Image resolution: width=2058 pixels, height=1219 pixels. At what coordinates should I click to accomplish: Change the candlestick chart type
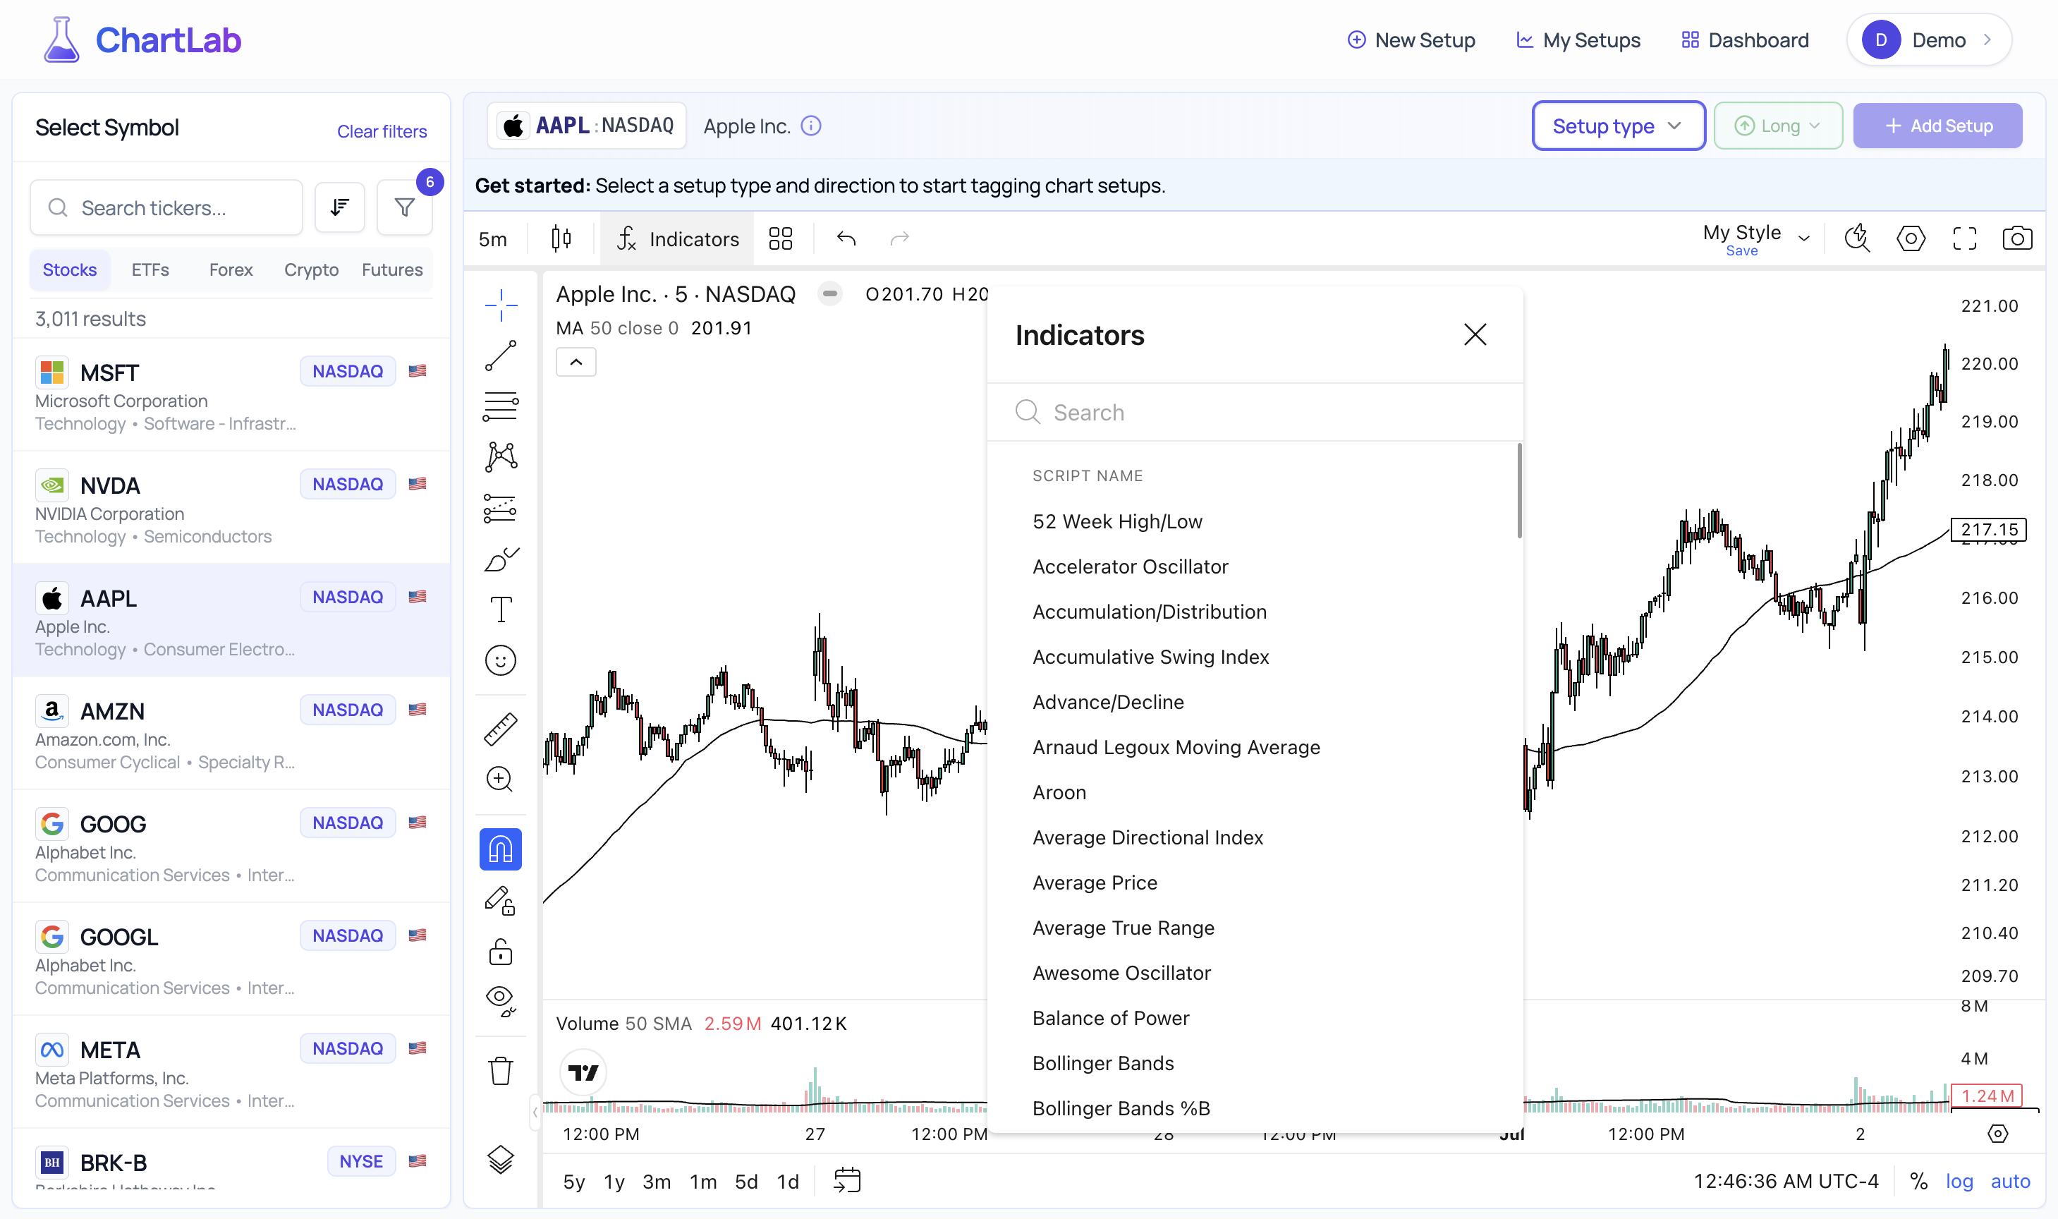[x=561, y=238]
